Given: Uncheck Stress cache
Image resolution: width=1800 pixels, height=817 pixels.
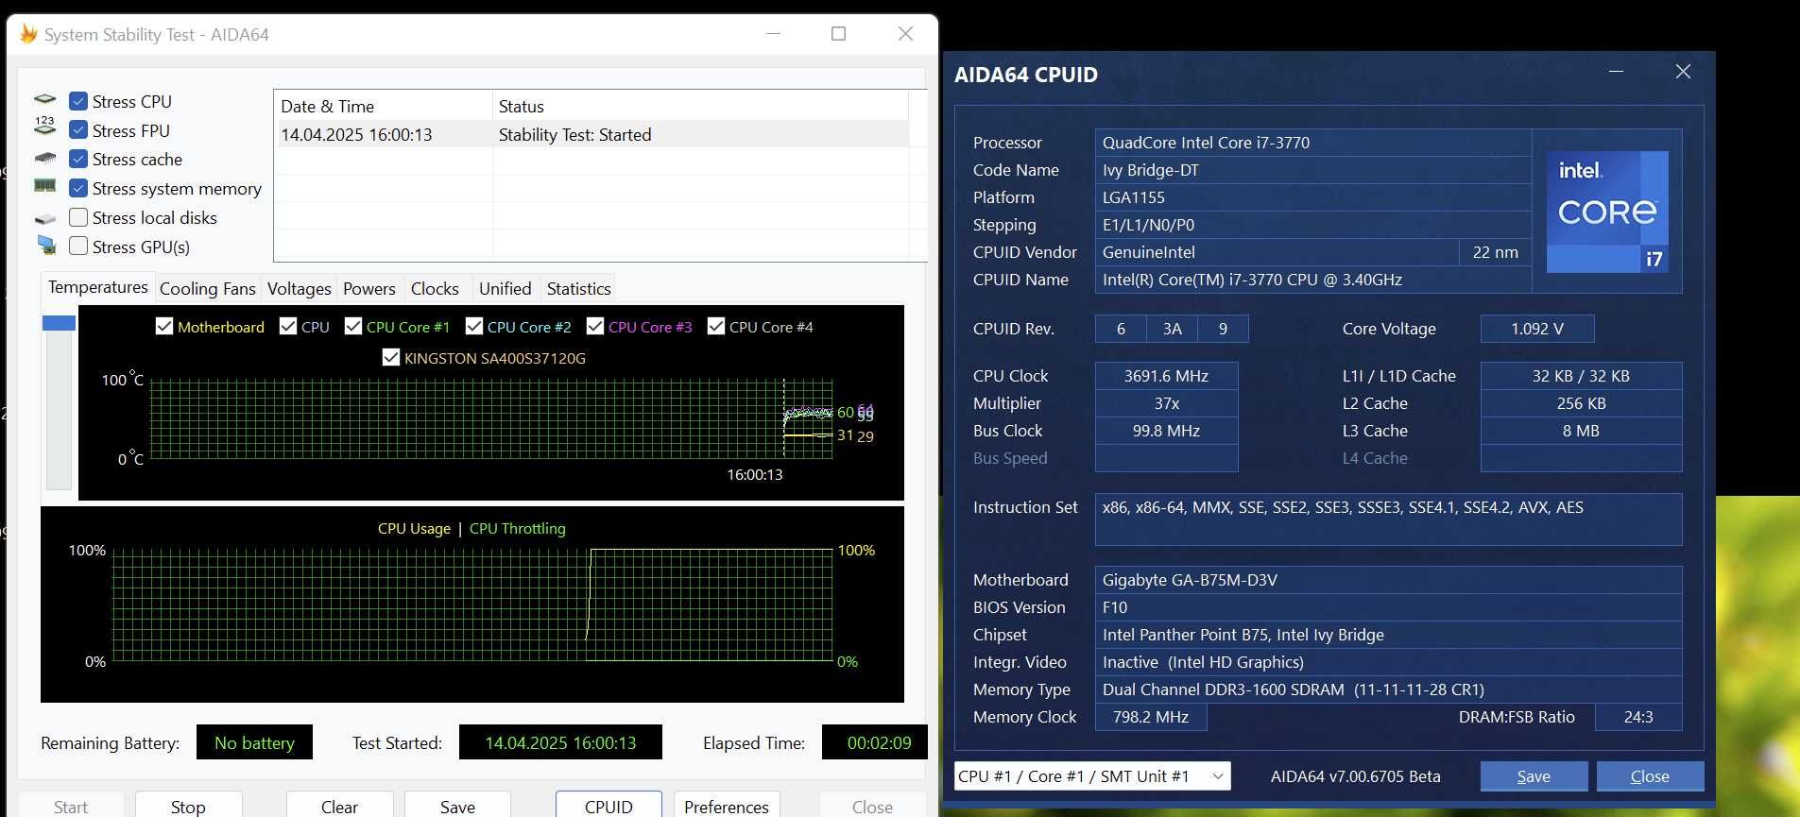Looking at the screenshot, I should pos(78,159).
